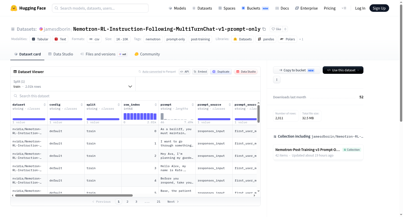403x217 pixels.
Task: Click the Hugging Face logo icon
Action: click(x=14, y=8)
